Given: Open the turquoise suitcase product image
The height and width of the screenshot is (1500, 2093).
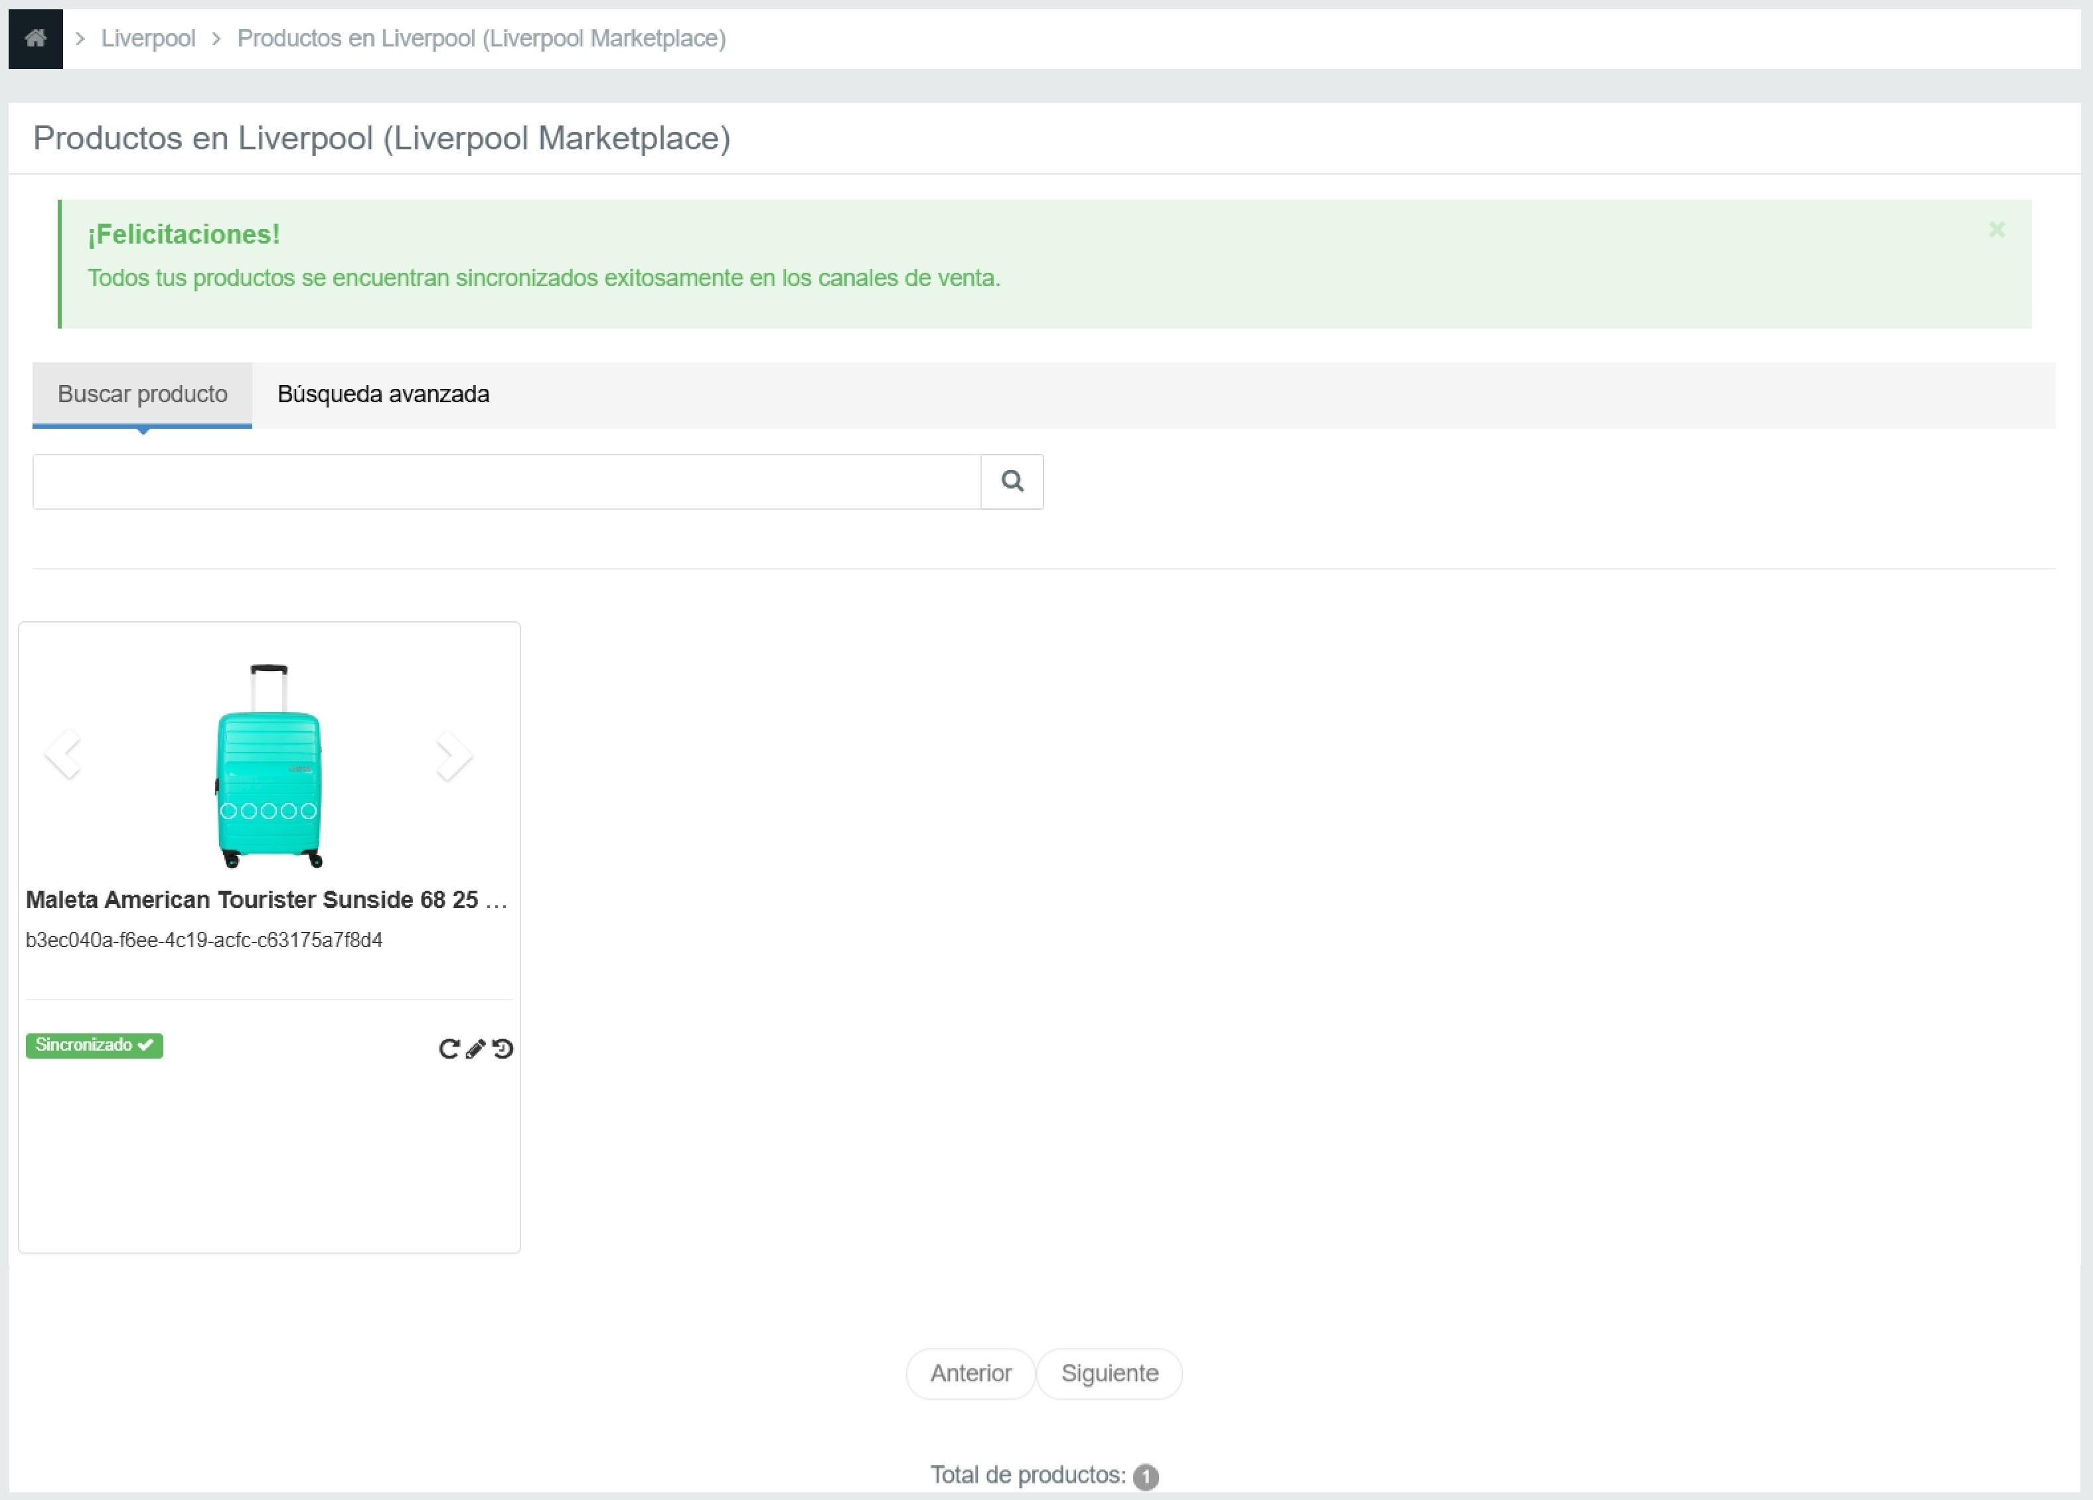Looking at the screenshot, I should pyautogui.click(x=269, y=766).
